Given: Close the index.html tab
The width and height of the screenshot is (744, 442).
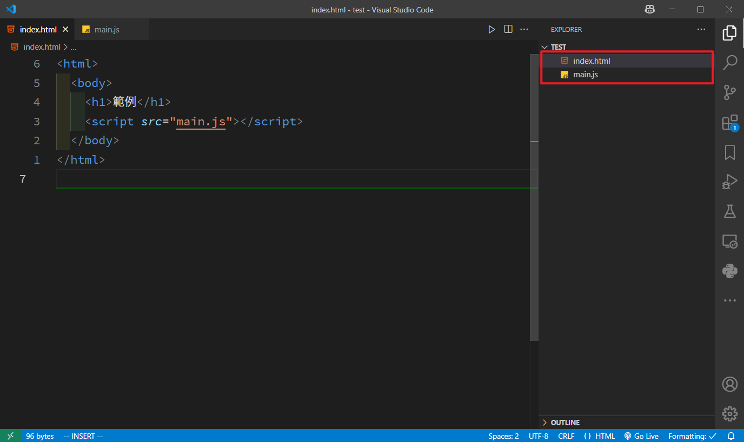Looking at the screenshot, I should pyautogui.click(x=65, y=29).
